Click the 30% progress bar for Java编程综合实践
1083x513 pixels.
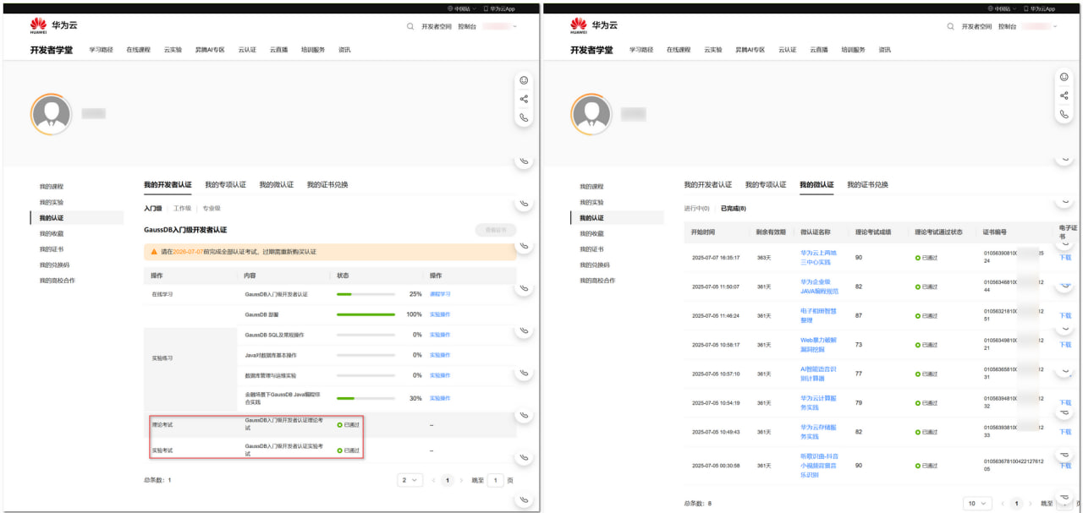click(x=366, y=398)
